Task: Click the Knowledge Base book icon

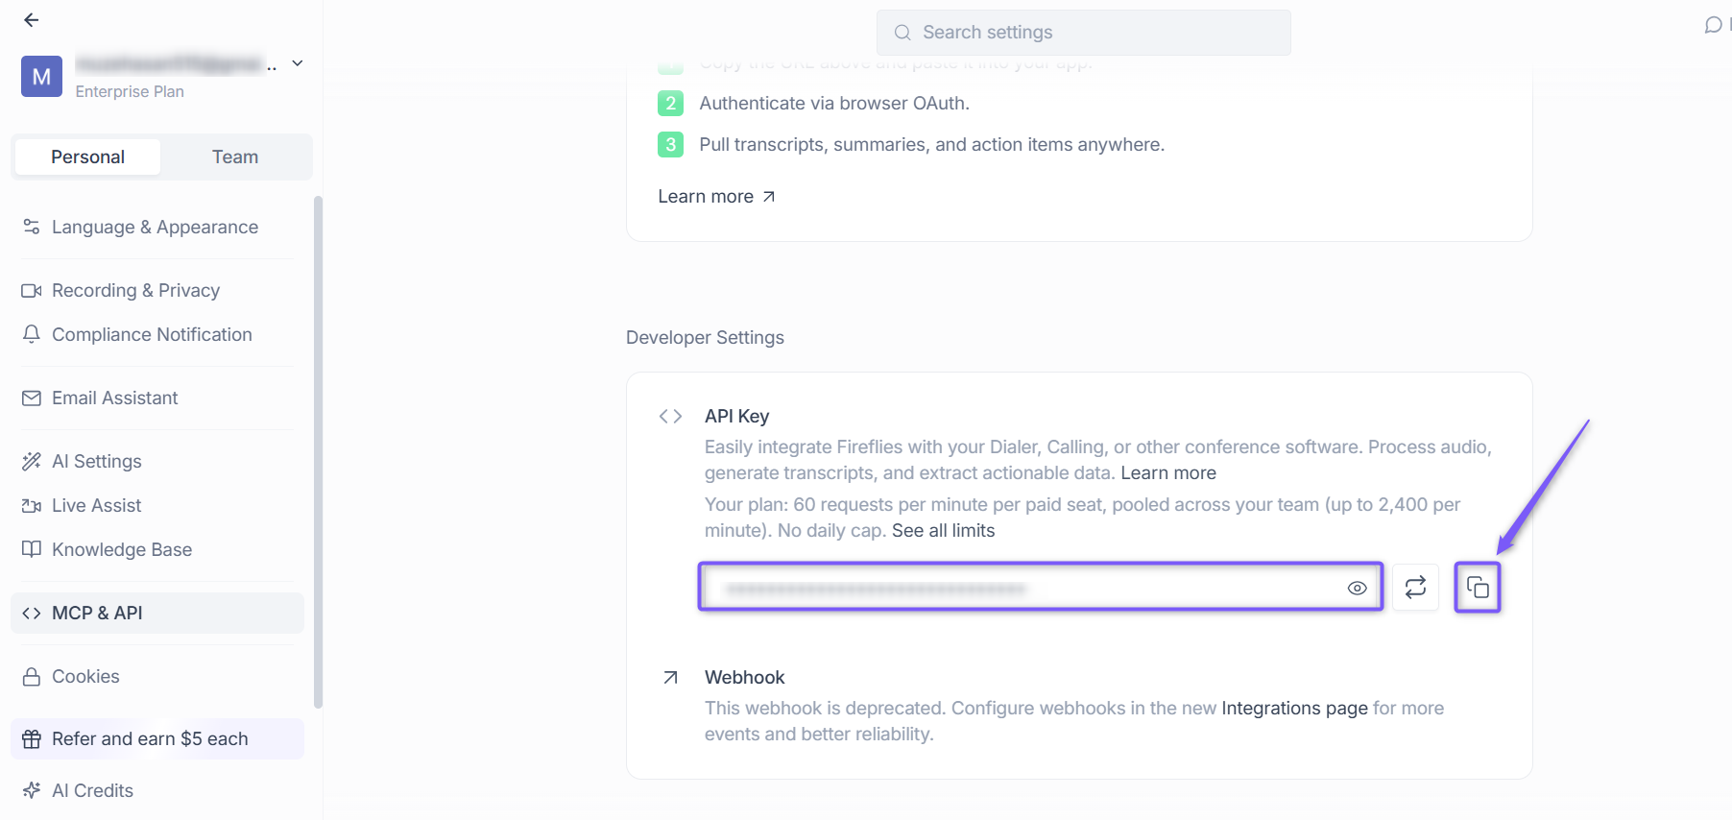Action: (32, 549)
